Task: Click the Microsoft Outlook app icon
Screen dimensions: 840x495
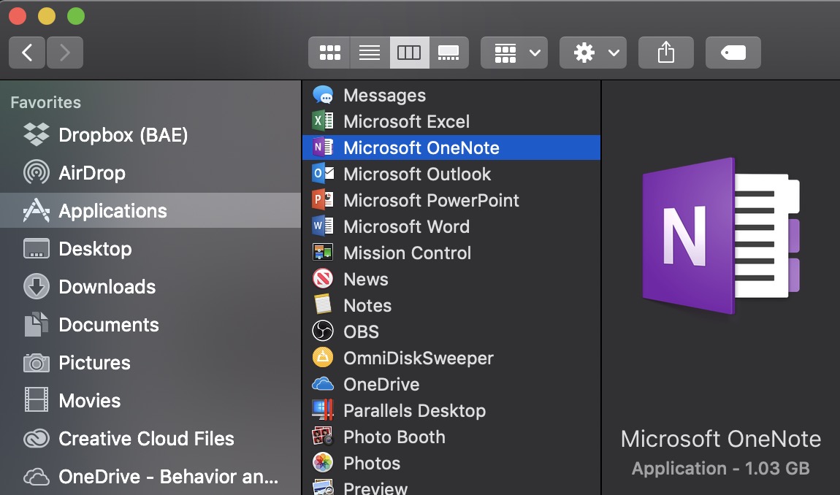Action: tap(323, 174)
